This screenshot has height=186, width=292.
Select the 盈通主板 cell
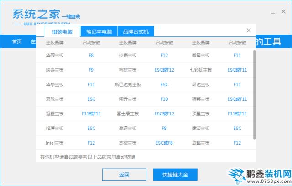(128, 129)
